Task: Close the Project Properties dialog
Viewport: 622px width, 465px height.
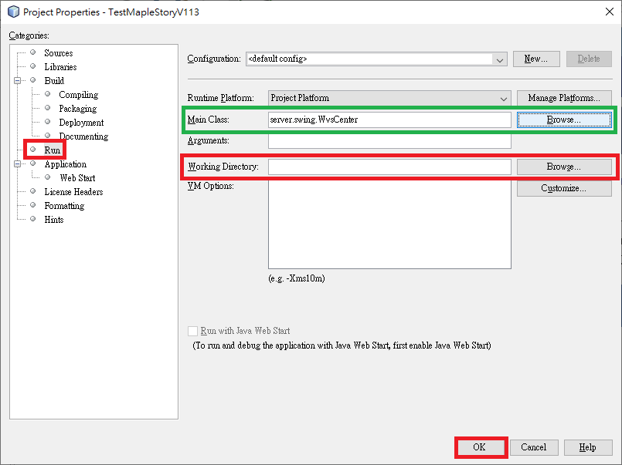Action: pos(610,12)
